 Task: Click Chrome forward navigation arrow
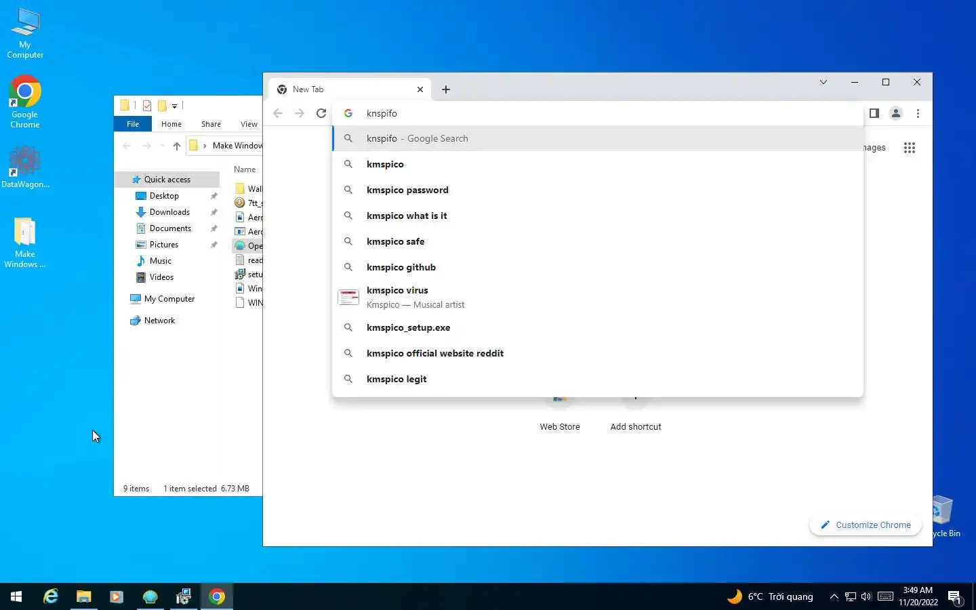[x=300, y=113]
